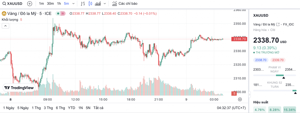300x113 pixels.
Task: Toggle the market status indicator pill
Action: [x=60, y=13]
